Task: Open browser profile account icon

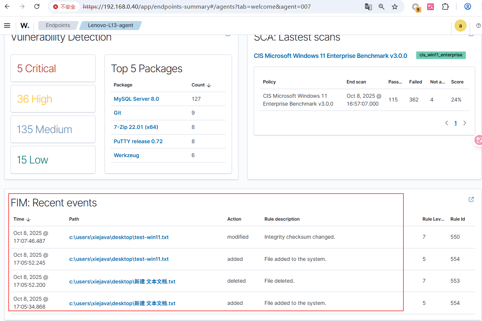Action: pos(468,7)
